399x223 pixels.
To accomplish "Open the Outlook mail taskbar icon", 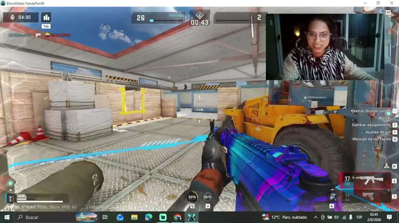I will pyautogui.click(x=120, y=217).
